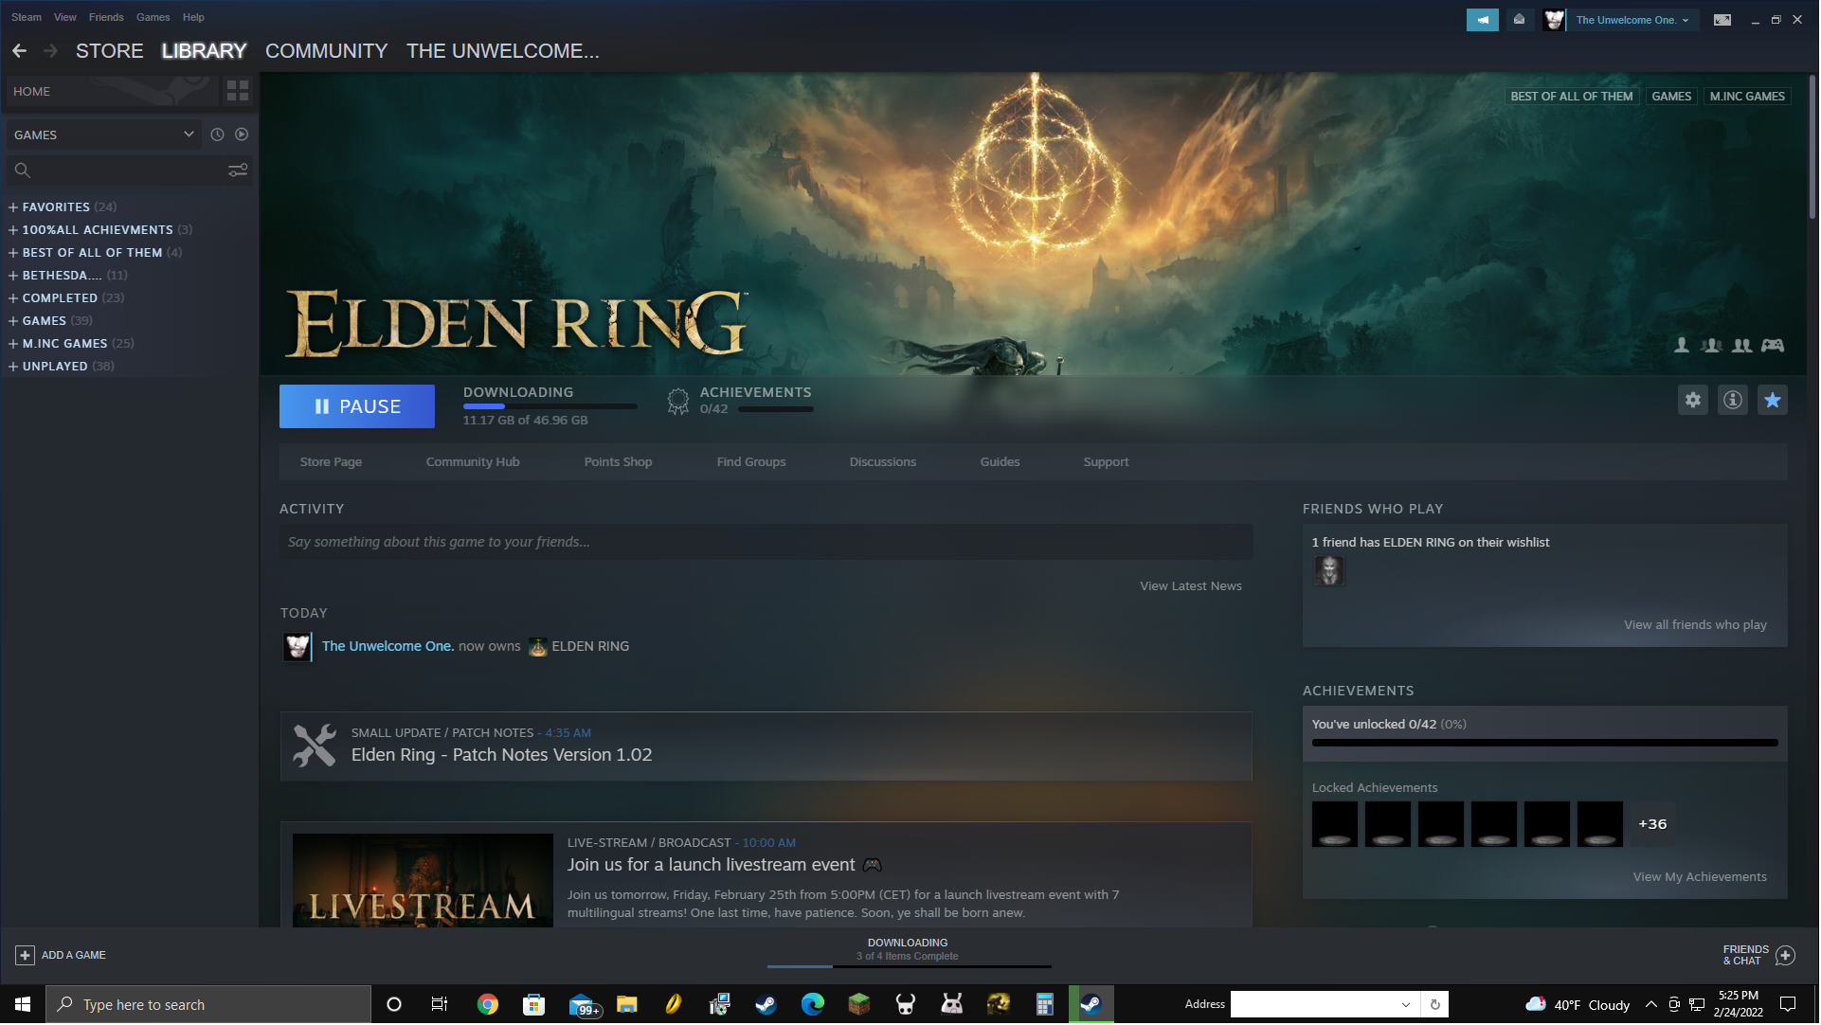Open the Friends & Chat plus icon
Screen dimensions: 1821x1025
point(1787,956)
